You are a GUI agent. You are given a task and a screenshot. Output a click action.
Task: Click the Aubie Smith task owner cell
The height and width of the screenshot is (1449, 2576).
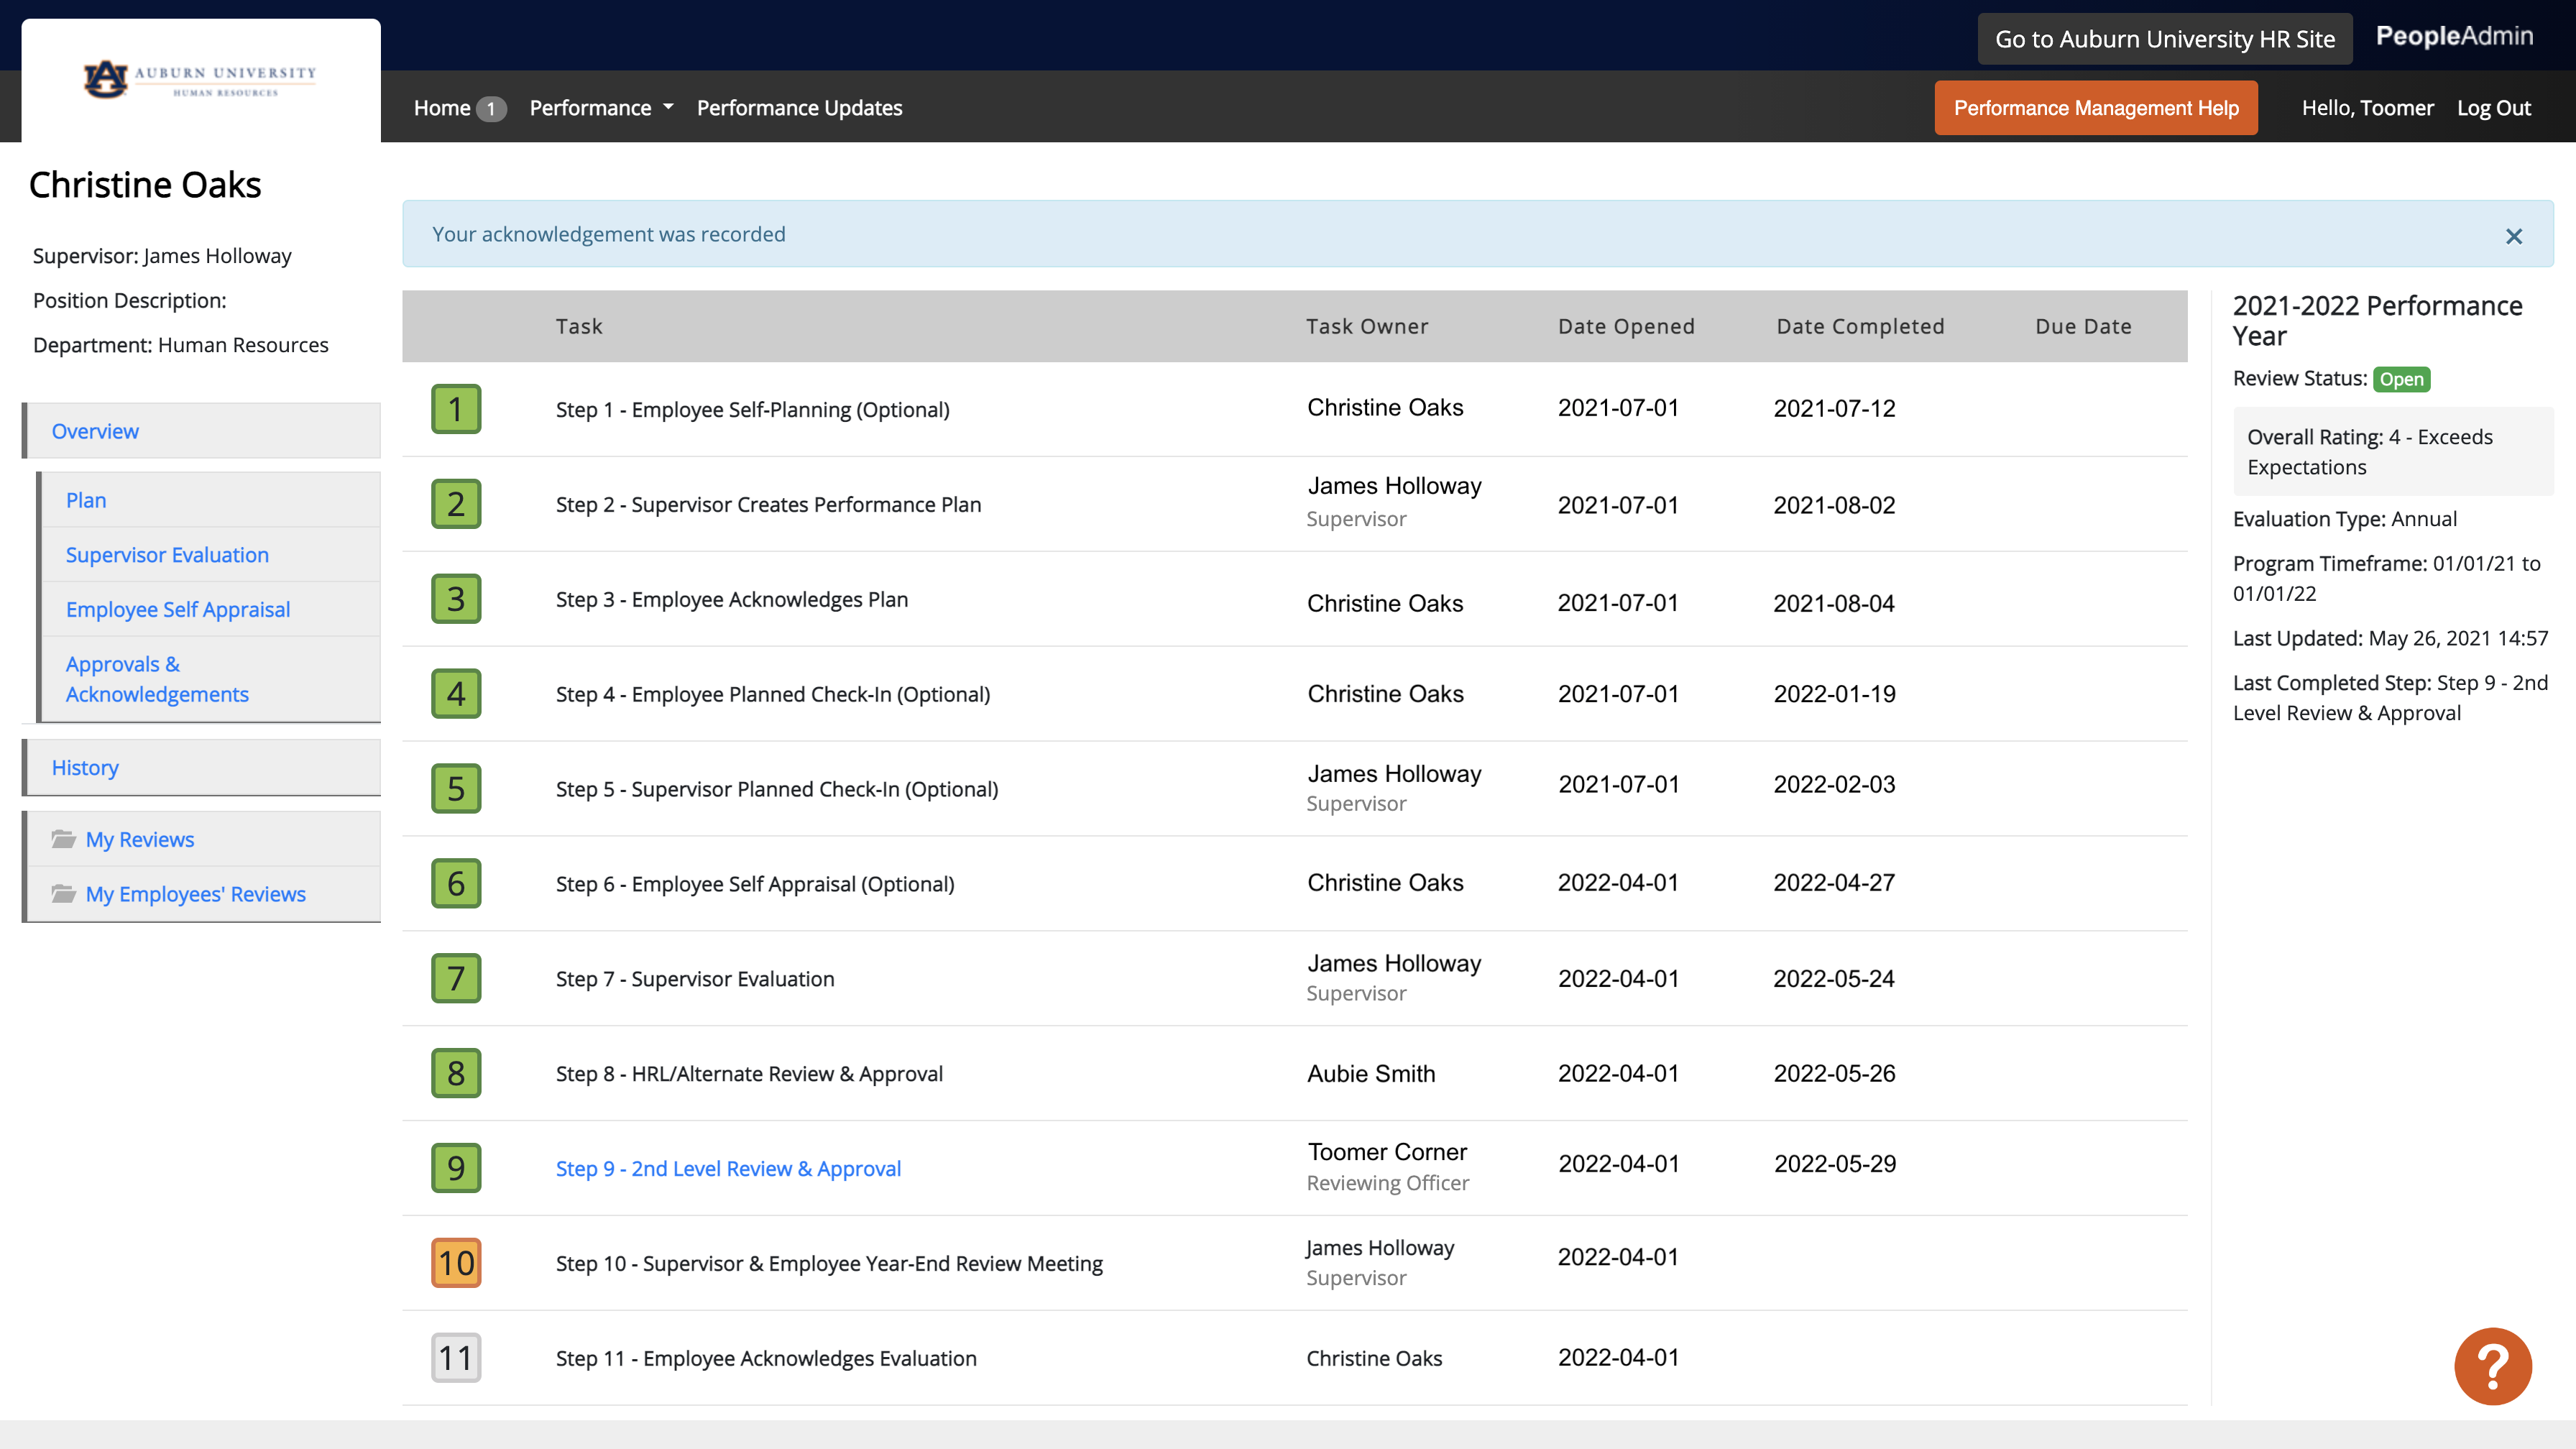[x=1371, y=1073]
